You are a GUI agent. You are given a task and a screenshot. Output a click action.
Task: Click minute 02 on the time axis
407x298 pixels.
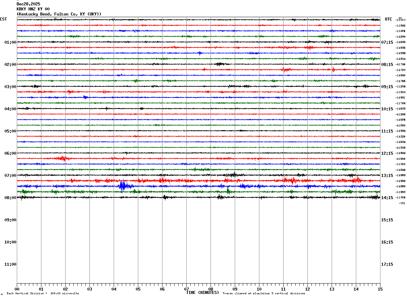[65, 289]
